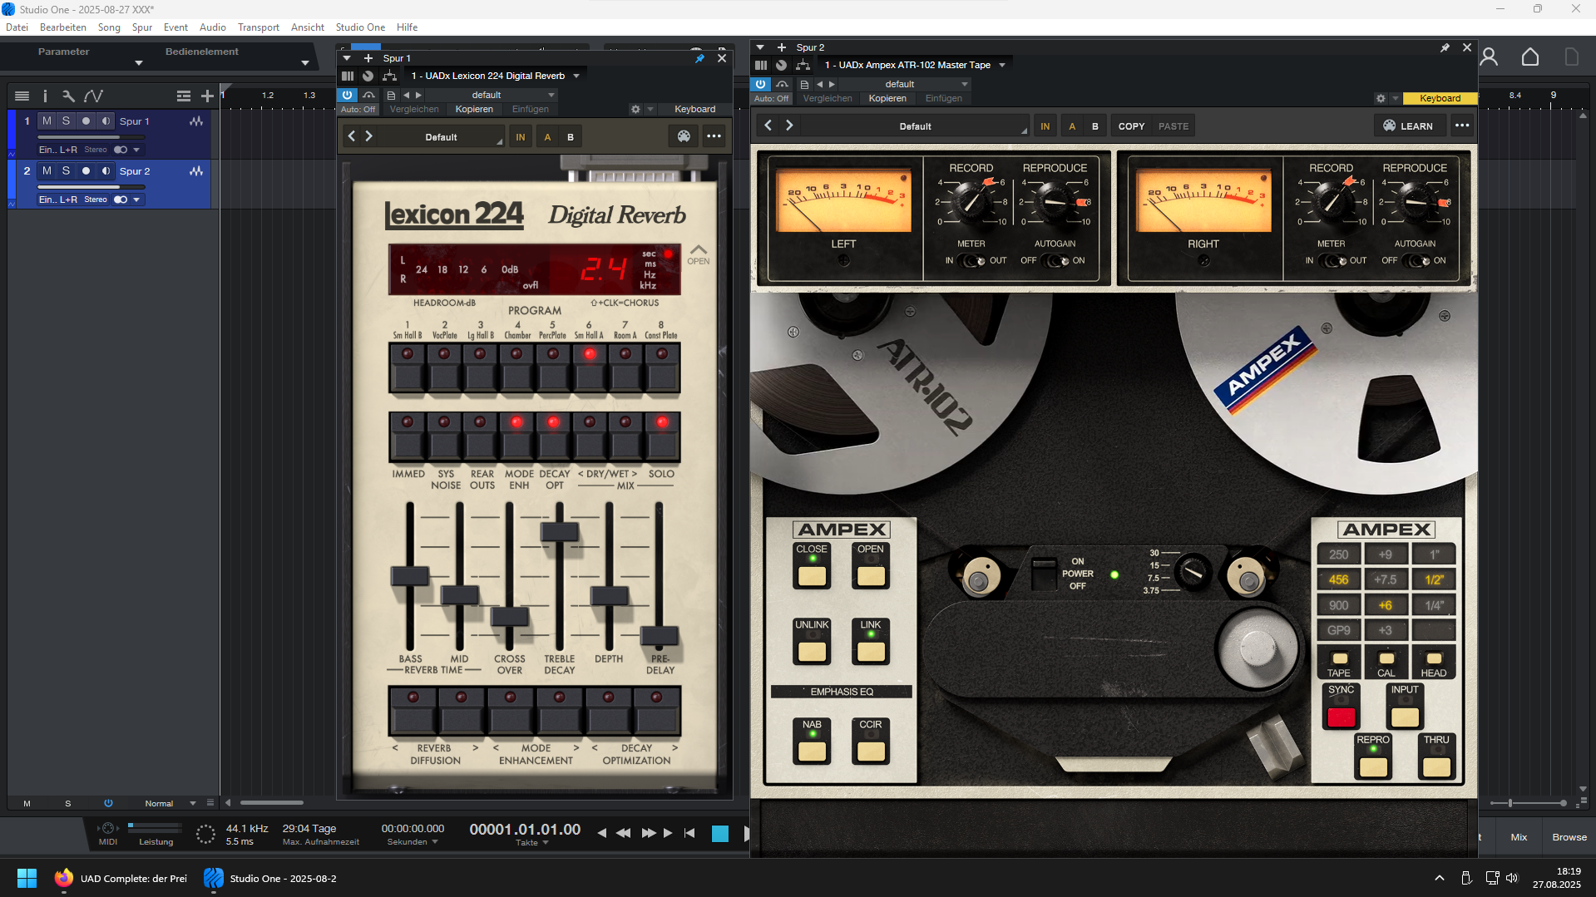Toggle Lexicon 224 plugin power bypass

click(x=348, y=95)
